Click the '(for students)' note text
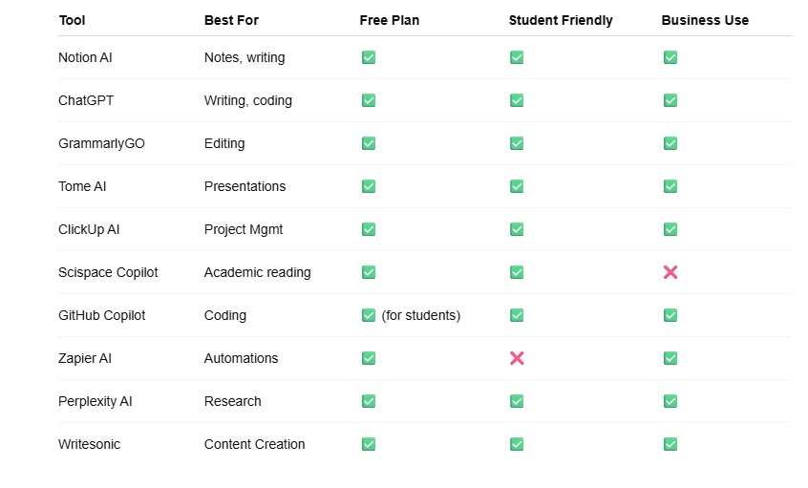The width and height of the screenshot is (808, 488). (421, 315)
